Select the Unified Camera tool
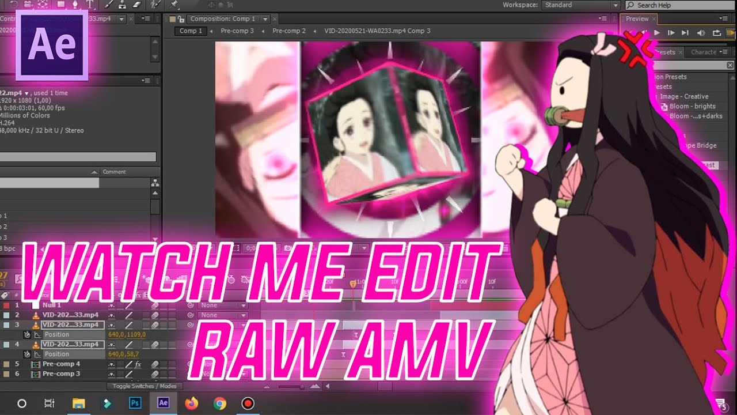 pyautogui.click(x=29, y=4)
